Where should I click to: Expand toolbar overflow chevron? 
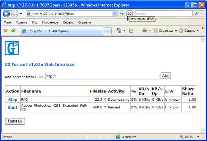click(204, 28)
